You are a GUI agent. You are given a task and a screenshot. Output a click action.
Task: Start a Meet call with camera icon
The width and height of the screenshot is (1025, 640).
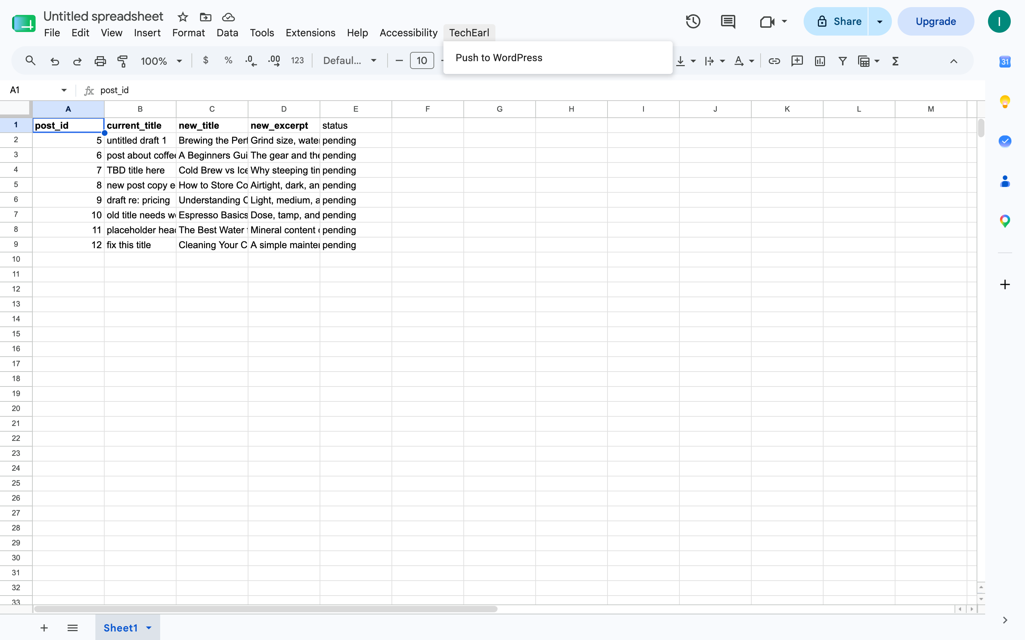click(x=767, y=21)
